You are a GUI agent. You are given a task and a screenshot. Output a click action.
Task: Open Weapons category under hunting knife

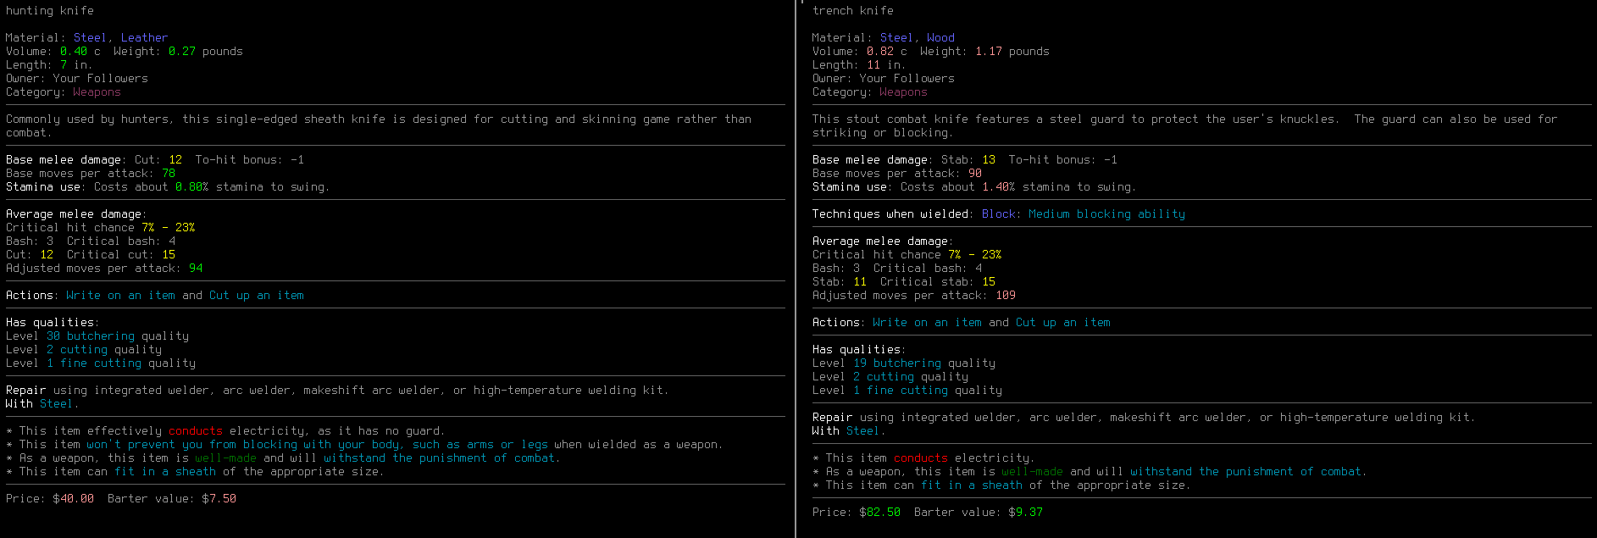(x=97, y=92)
